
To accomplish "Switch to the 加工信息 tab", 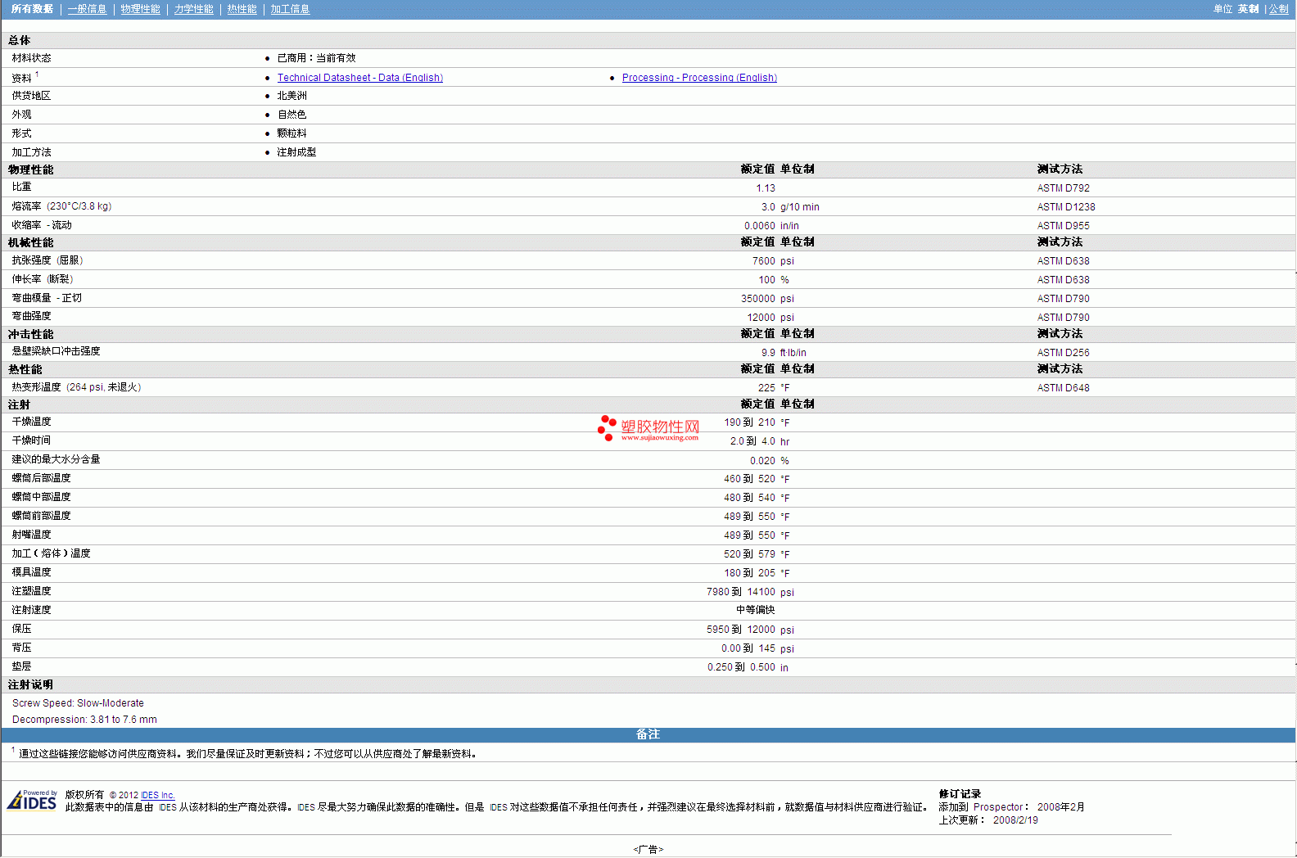I will (x=290, y=9).
